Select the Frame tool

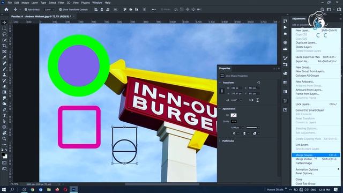tap(4, 51)
